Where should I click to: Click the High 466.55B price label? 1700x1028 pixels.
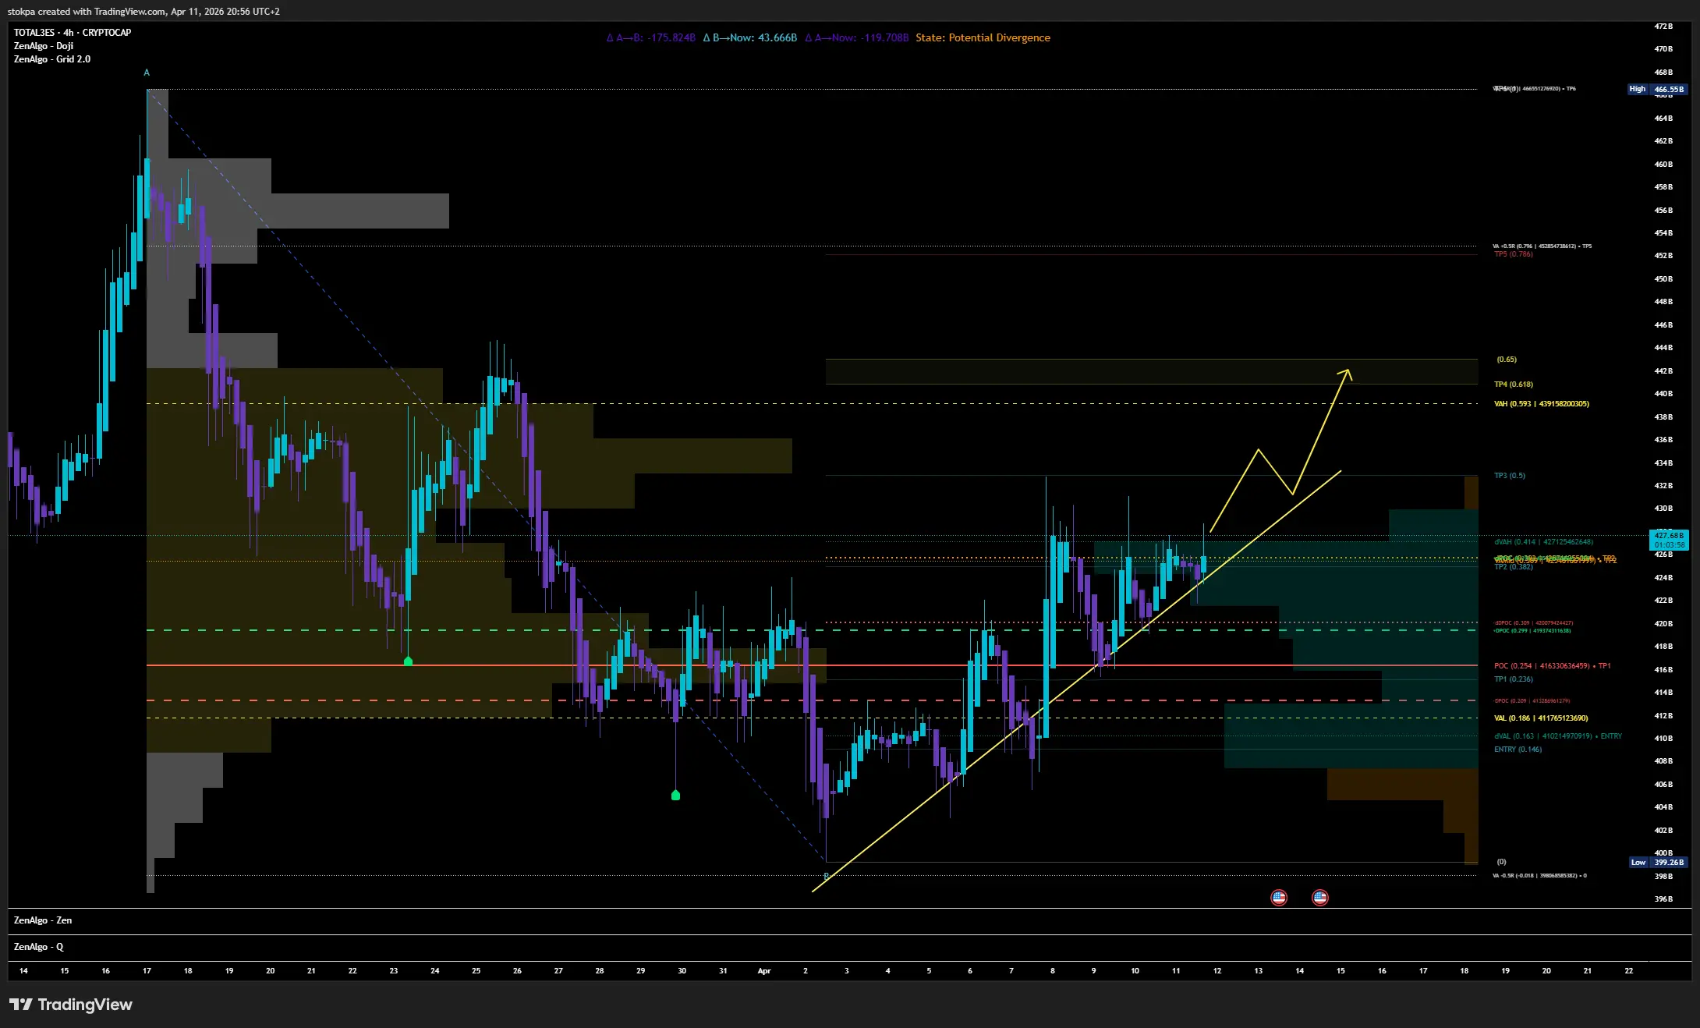1657,89
